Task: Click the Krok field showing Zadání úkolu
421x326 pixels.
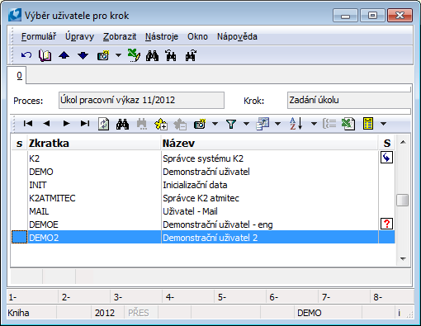Action: [349, 100]
